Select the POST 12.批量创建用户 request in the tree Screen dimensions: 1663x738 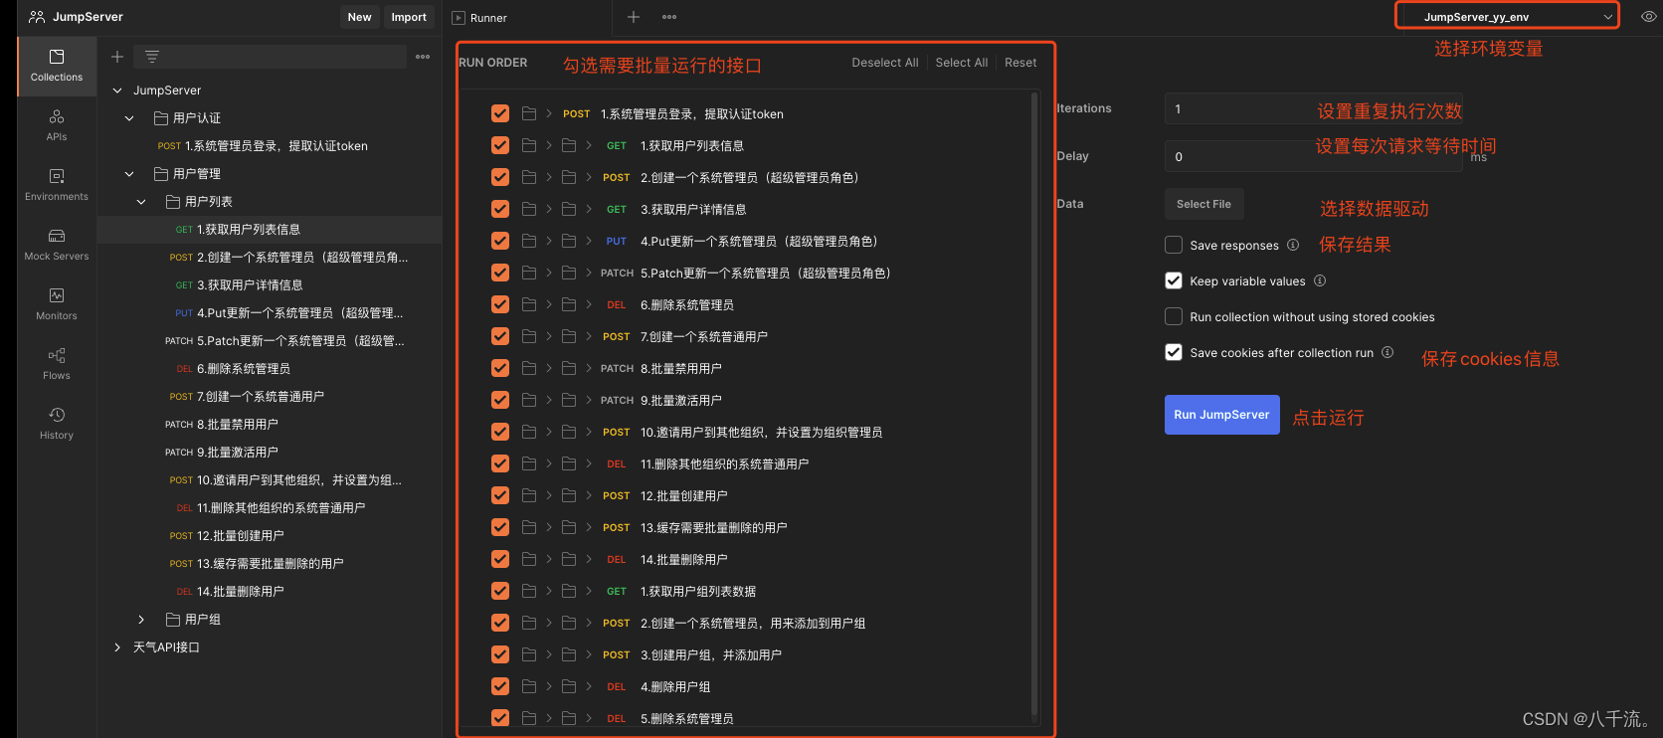click(x=271, y=535)
